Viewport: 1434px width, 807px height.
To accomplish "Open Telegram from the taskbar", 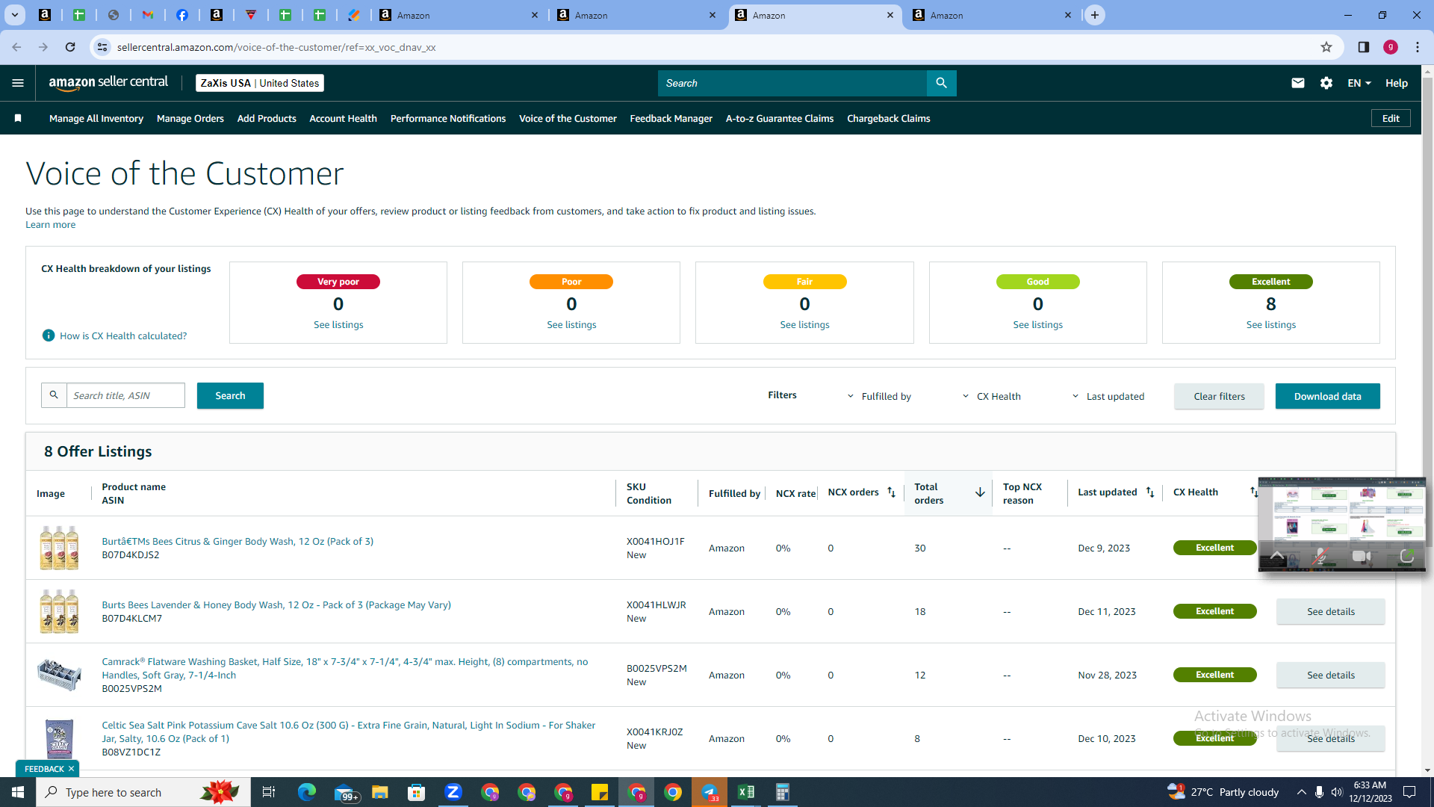I will [x=709, y=792].
